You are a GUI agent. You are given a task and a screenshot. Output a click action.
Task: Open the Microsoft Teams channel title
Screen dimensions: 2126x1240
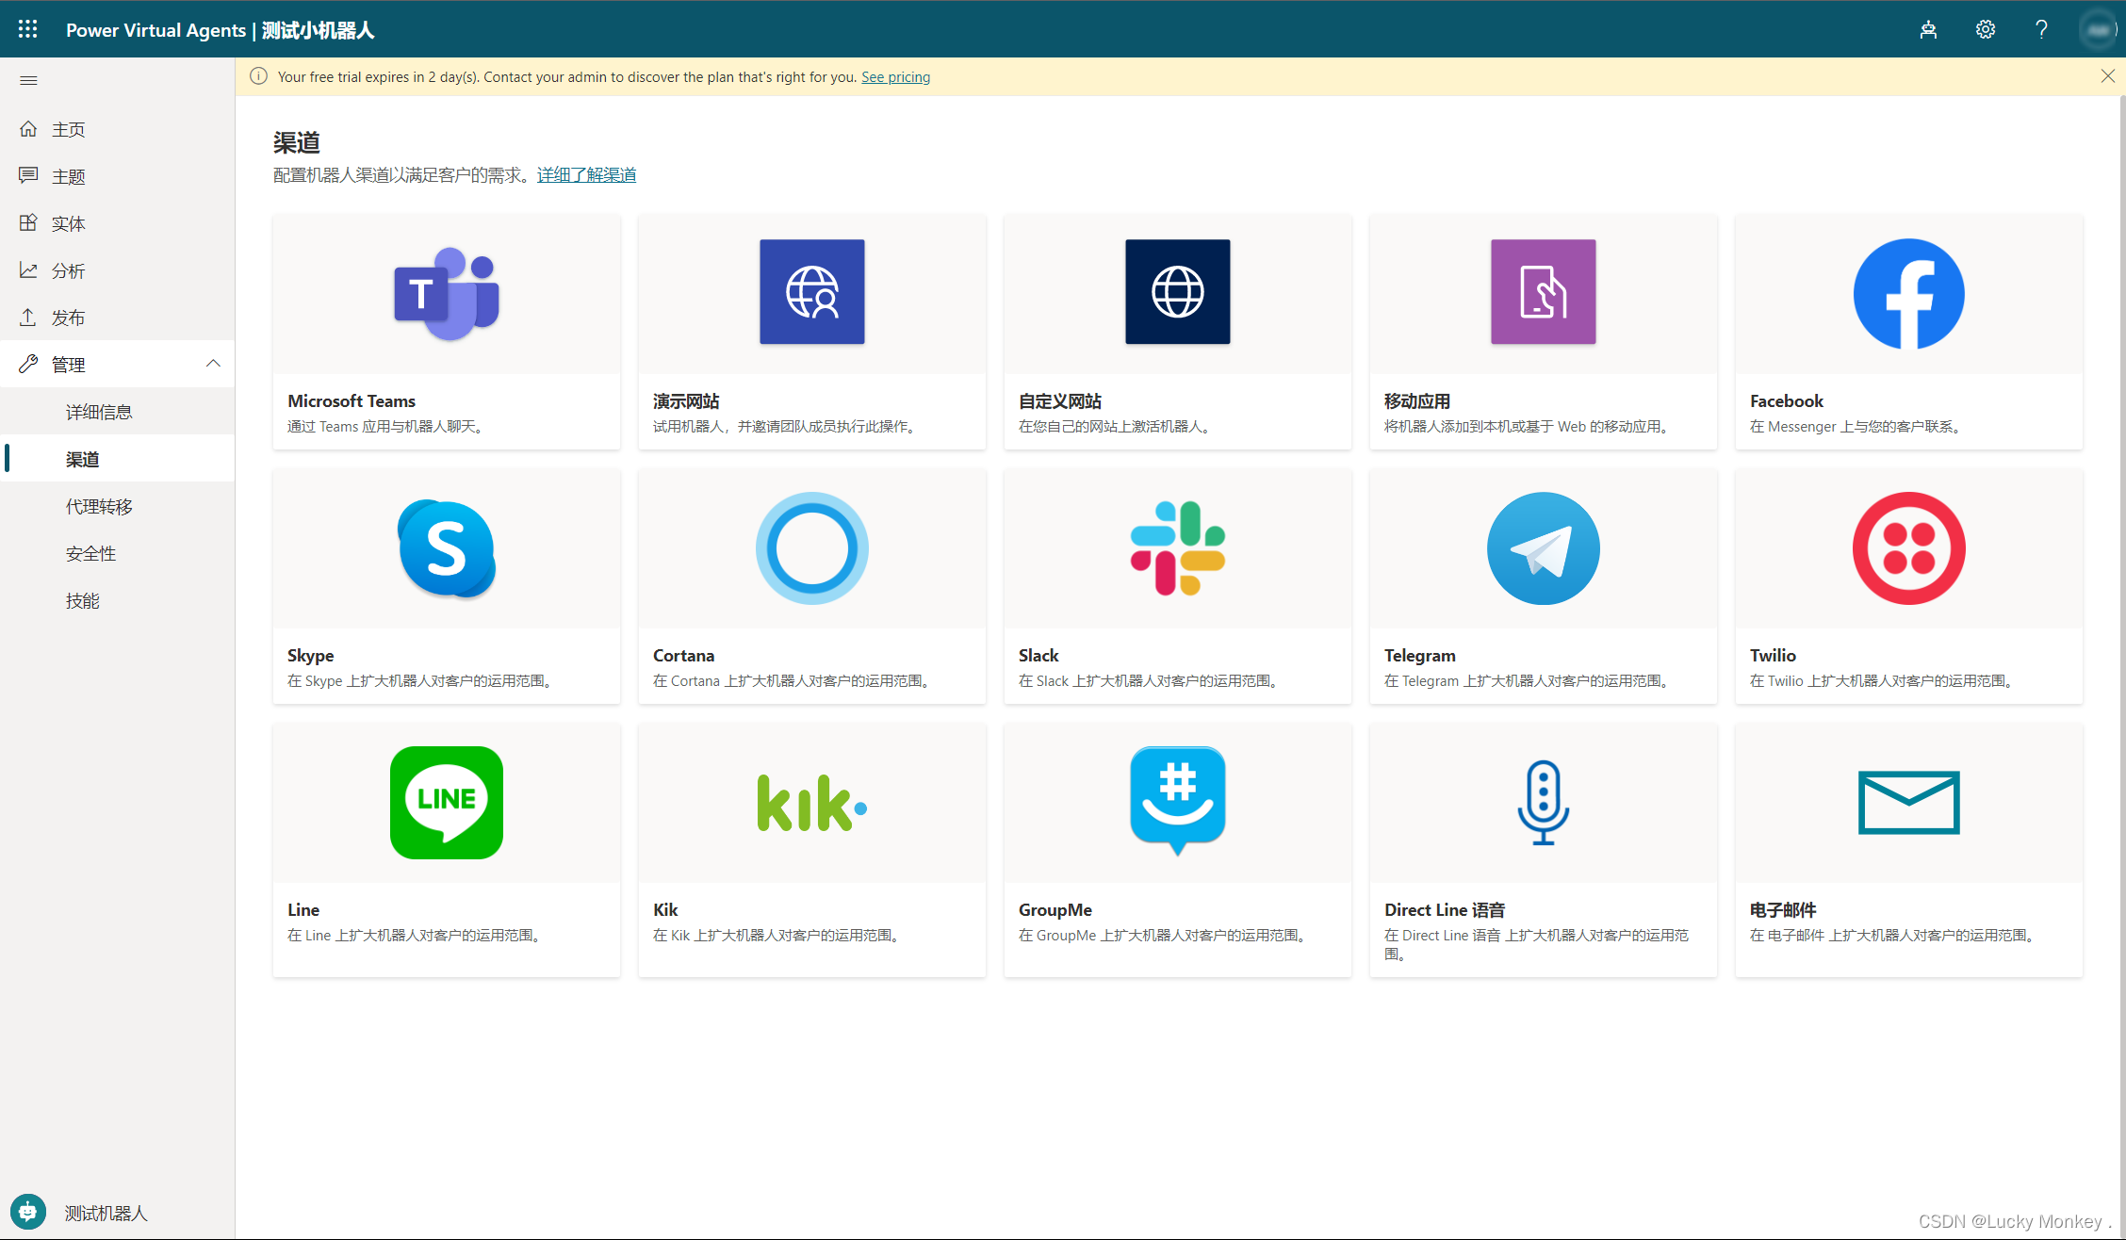click(x=352, y=401)
